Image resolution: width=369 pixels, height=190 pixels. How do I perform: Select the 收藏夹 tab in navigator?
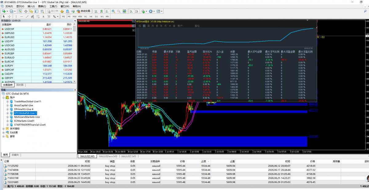15,155
